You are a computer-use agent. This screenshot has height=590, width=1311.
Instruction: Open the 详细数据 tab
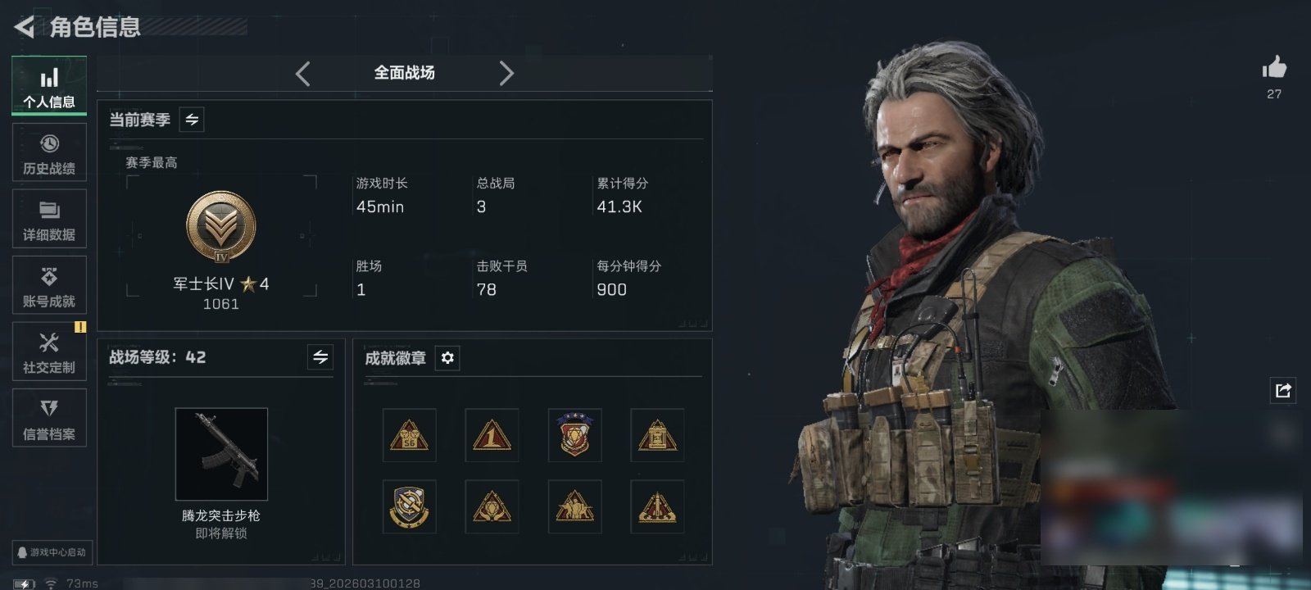49,219
